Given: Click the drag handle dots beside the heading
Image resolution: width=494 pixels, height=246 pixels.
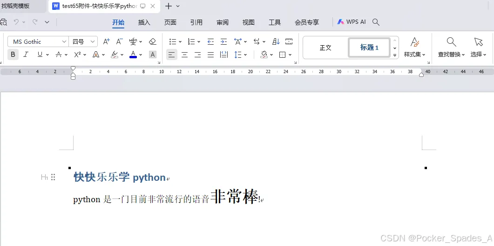Looking at the screenshot, I should pos(53,177).
